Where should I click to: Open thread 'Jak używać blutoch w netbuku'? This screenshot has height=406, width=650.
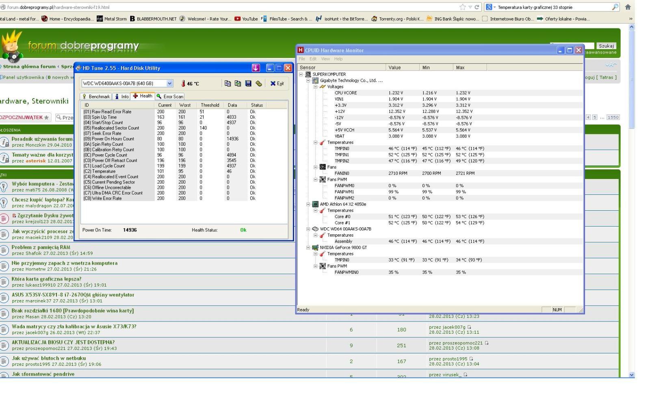49,358
